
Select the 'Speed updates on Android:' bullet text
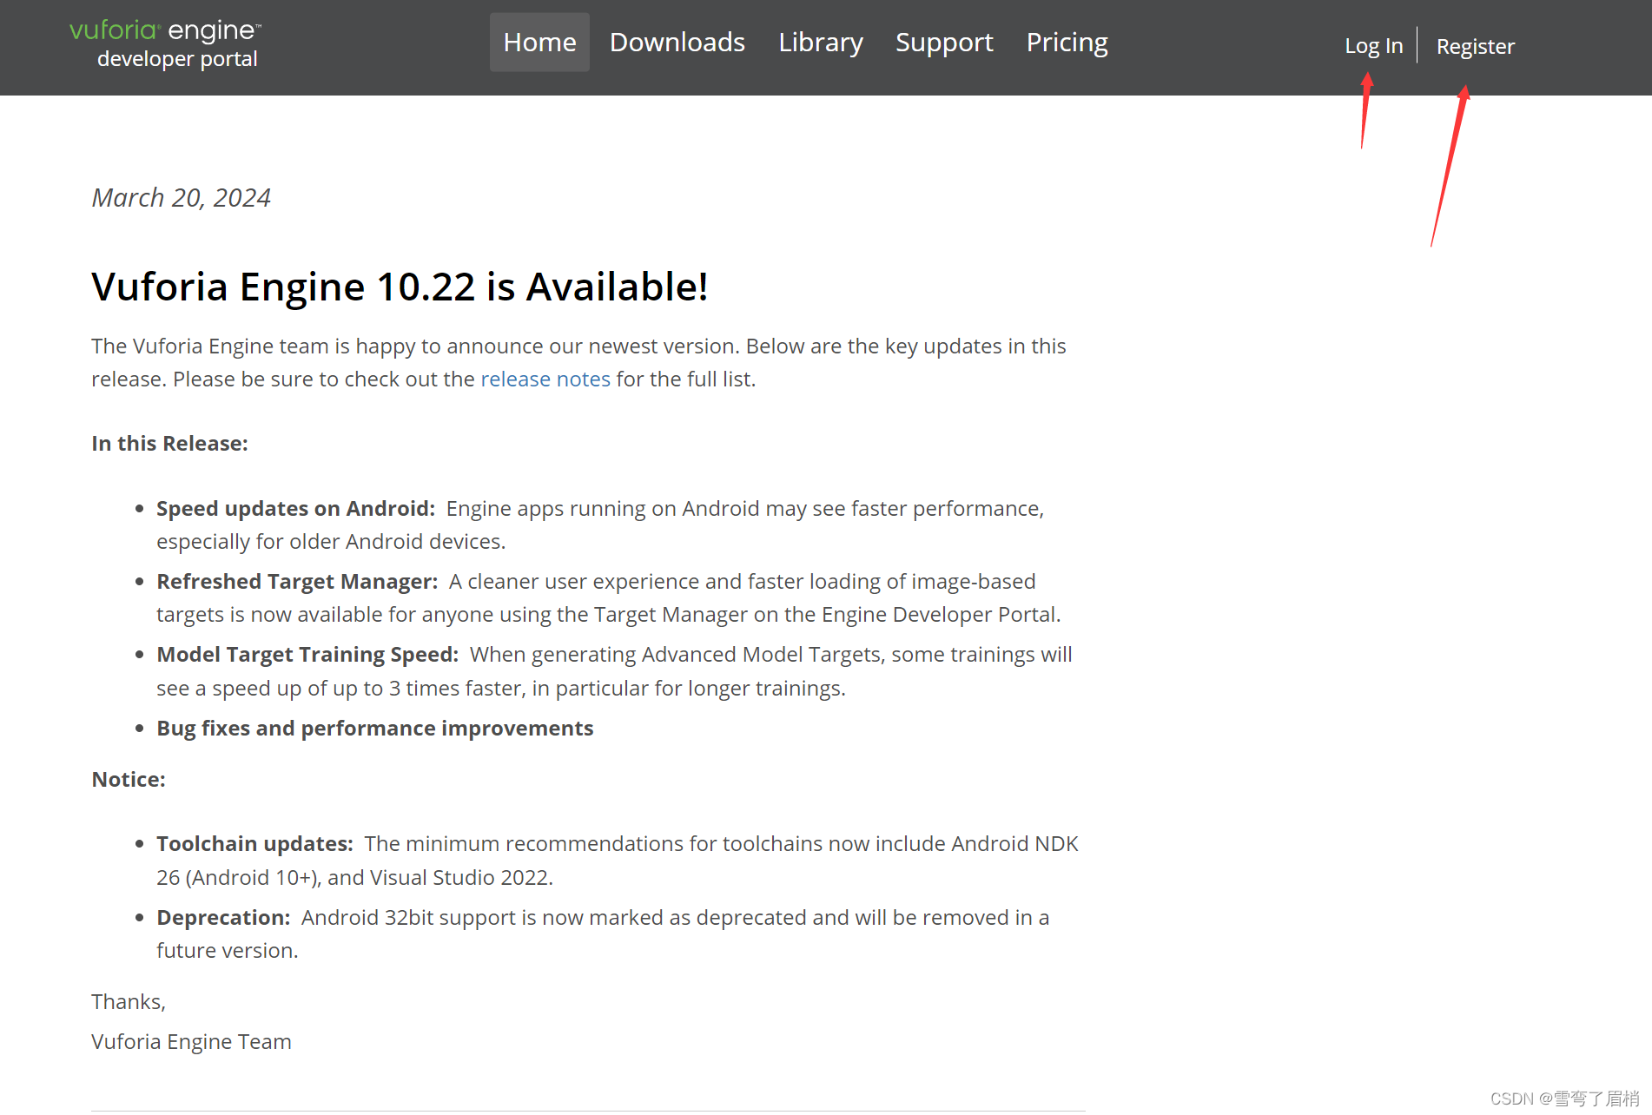[295, 509]
